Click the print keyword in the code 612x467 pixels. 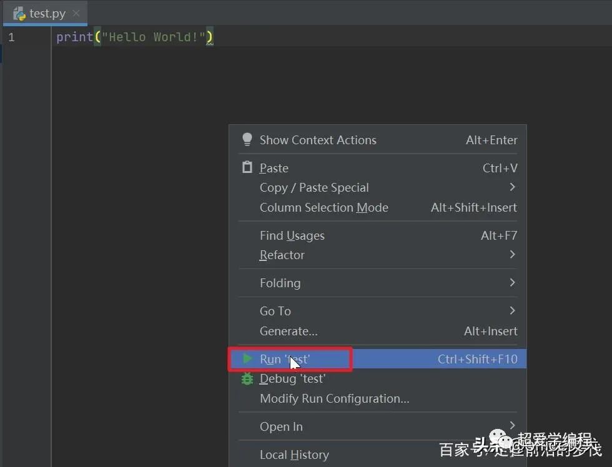click(x=74, y=37)
